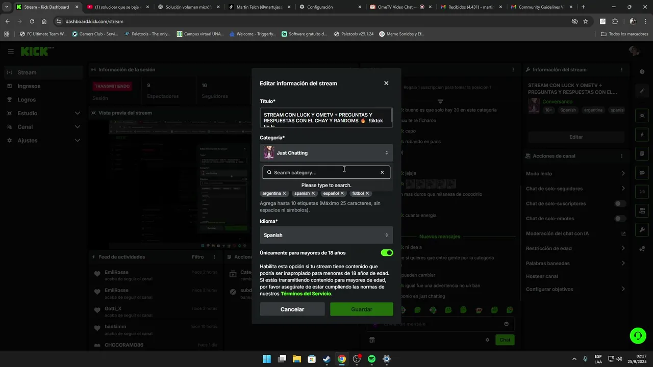Remove the español tag
This screenshot has width=653, height=367.
click(342, 194)
